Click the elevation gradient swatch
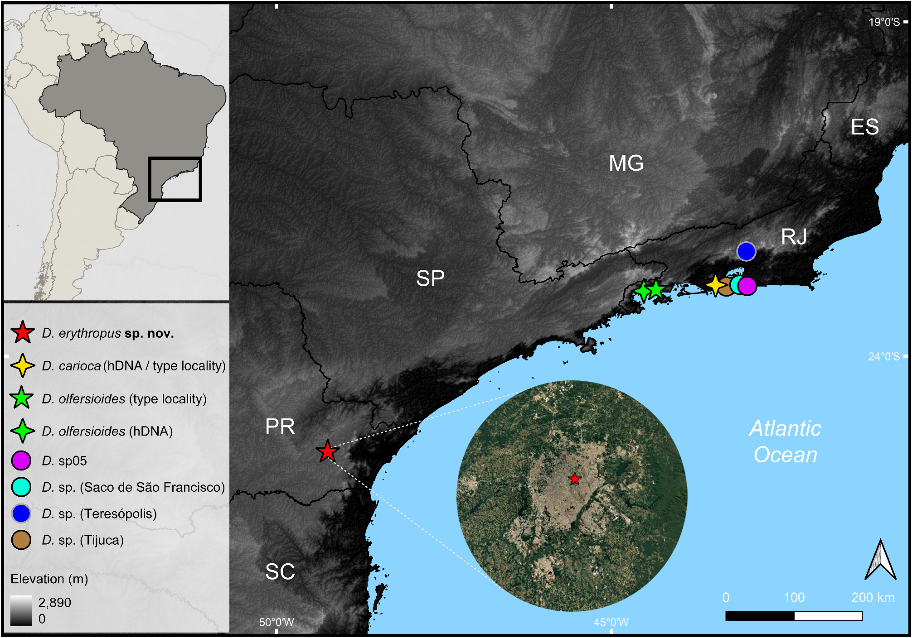Screen dimensions: 912x638 pyautogui.click(x=21, y=611)
